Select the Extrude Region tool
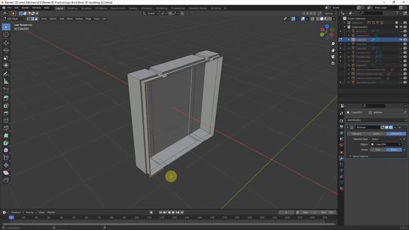The height and width of the screenshot is (230, 409). [6, 98]
